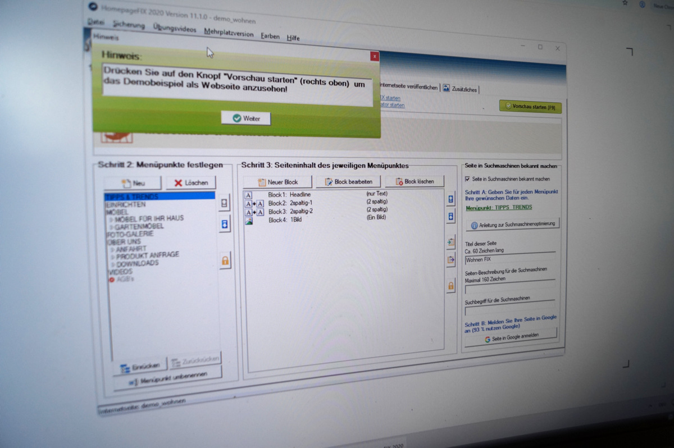
Task: Select VIDEOS menu entry
Action: click(120, 271)
